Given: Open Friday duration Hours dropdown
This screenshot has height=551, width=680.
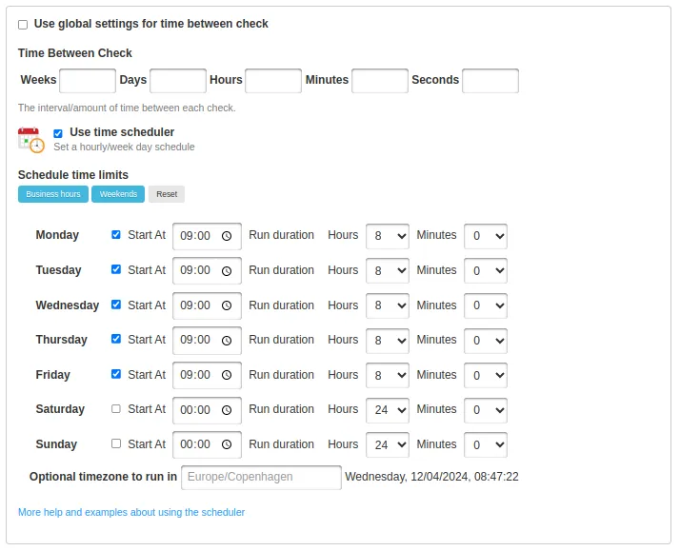Looking at the screenshot, I should point(388,376).
